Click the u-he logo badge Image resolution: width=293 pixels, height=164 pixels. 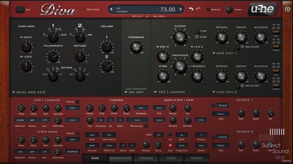[x=262, y=9]
